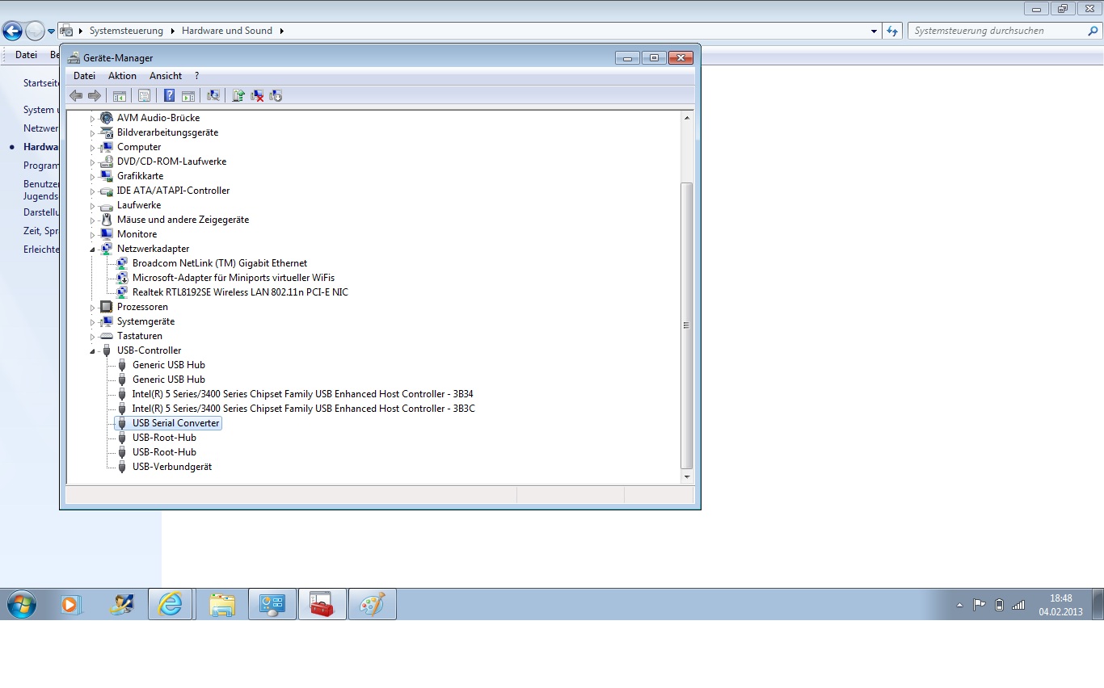Click the blue Help question-mark toolbar icon
The height and width of the screenshot is (688, 1104).
(169, 95)
